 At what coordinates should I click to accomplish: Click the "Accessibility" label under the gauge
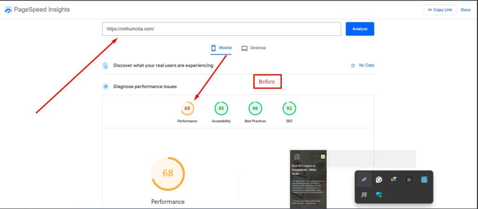tap(221, 121)
